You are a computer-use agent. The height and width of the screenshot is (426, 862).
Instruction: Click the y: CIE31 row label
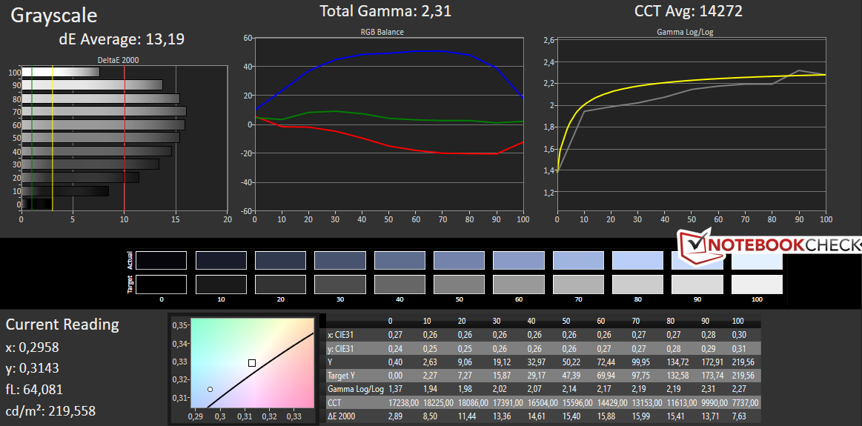coord(341,347)
